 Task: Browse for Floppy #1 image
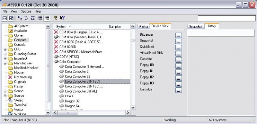tap(179, 72)
